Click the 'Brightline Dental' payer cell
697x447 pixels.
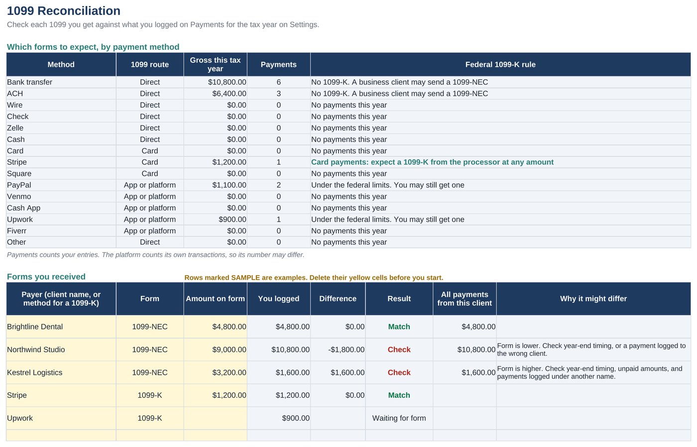coord(61,327)
